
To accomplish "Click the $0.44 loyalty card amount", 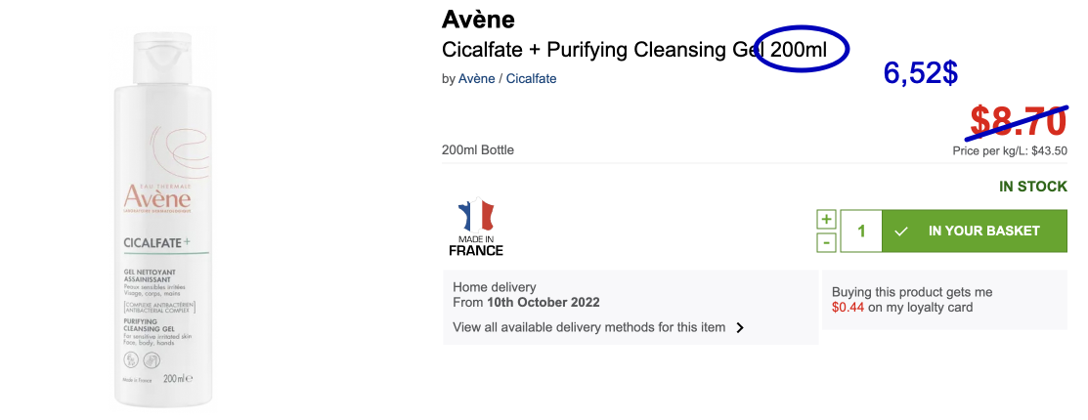I will [x=848, y=308].
